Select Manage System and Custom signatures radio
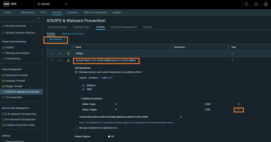 point(76,72)
